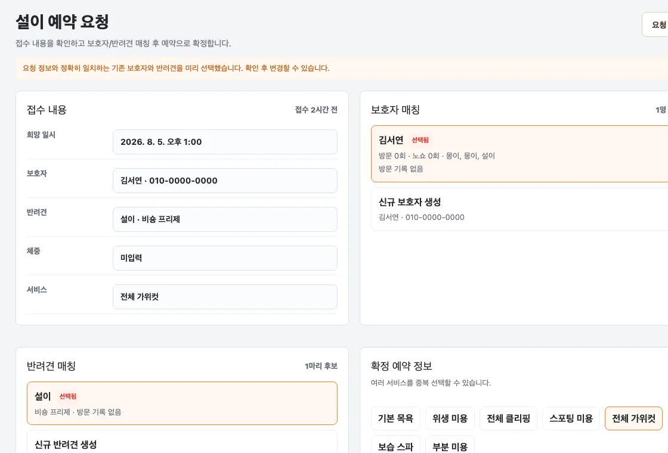
Task: Toggle the 기본 목욕 service chip
Action: (x=395, y=418)
